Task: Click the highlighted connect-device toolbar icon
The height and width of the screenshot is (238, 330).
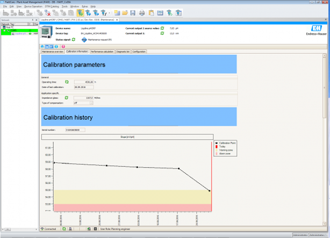Action: (x=80, y=13)
